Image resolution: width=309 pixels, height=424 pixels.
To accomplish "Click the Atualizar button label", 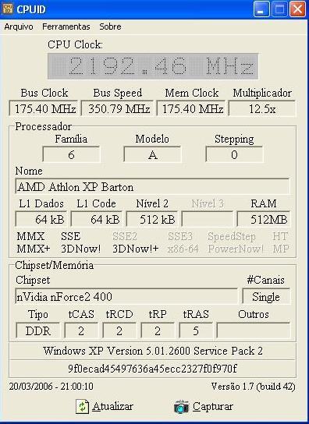I will click(x=112, y=406).
